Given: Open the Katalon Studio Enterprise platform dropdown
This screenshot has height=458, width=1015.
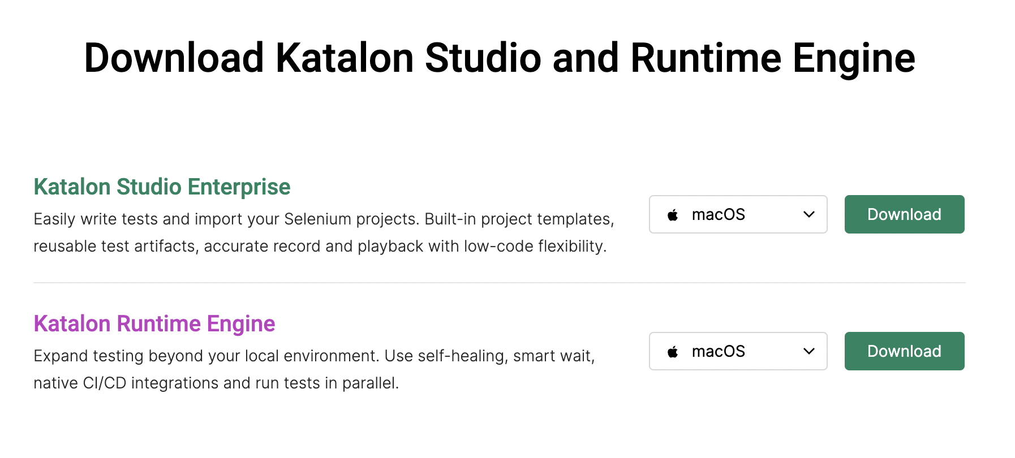Looking at the screenshot, I should tap(738, 215).
